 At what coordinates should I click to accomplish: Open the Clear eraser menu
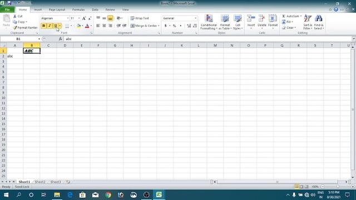pos(289,28)
